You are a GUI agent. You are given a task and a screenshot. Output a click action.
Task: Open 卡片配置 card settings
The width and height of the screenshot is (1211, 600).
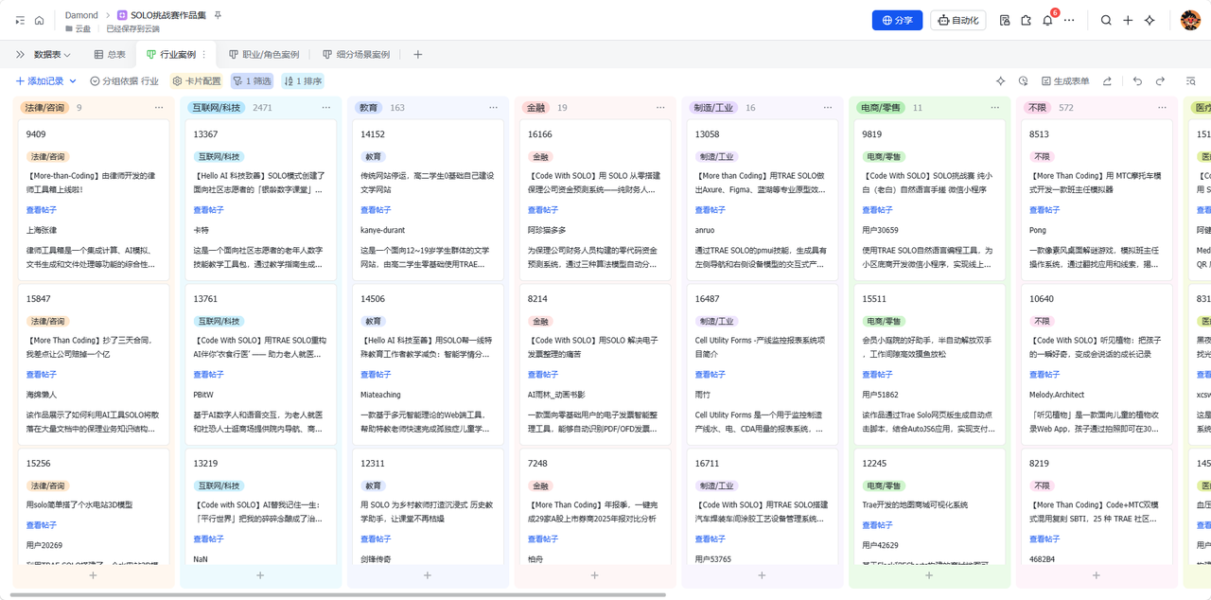[x=197, y=81]
